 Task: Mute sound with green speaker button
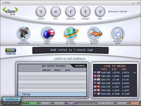(x=25, y=103)
